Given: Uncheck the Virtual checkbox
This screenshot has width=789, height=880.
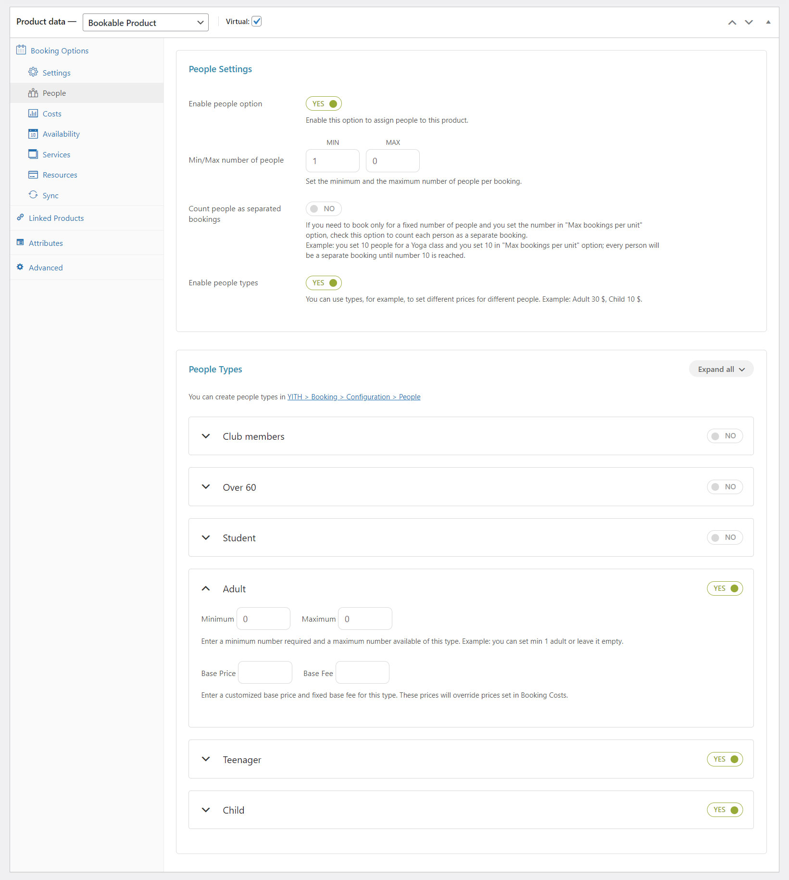Looking at the screenshot, I should click(257, 21).
